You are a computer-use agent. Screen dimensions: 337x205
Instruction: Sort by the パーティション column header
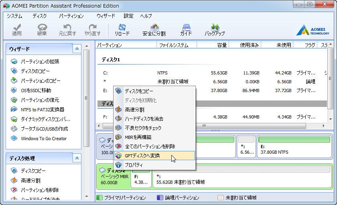pos(126,45)
